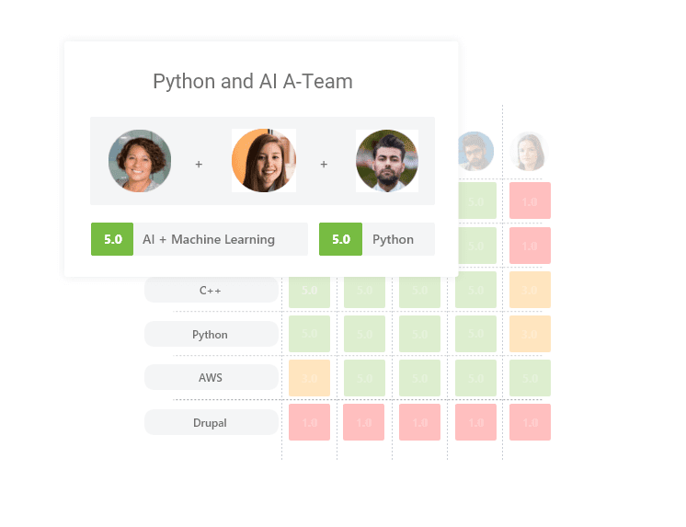Select the AWS skill row label
The height and width of the screenshot is (527, 686).
(x=211, y=378)
